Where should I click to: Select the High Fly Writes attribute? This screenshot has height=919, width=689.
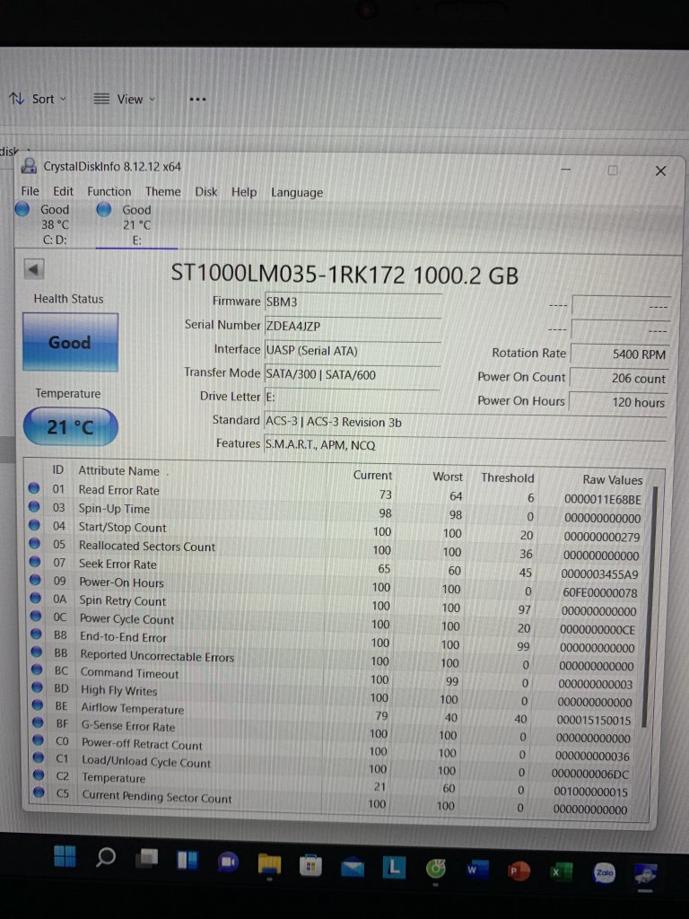click(119, 690)
